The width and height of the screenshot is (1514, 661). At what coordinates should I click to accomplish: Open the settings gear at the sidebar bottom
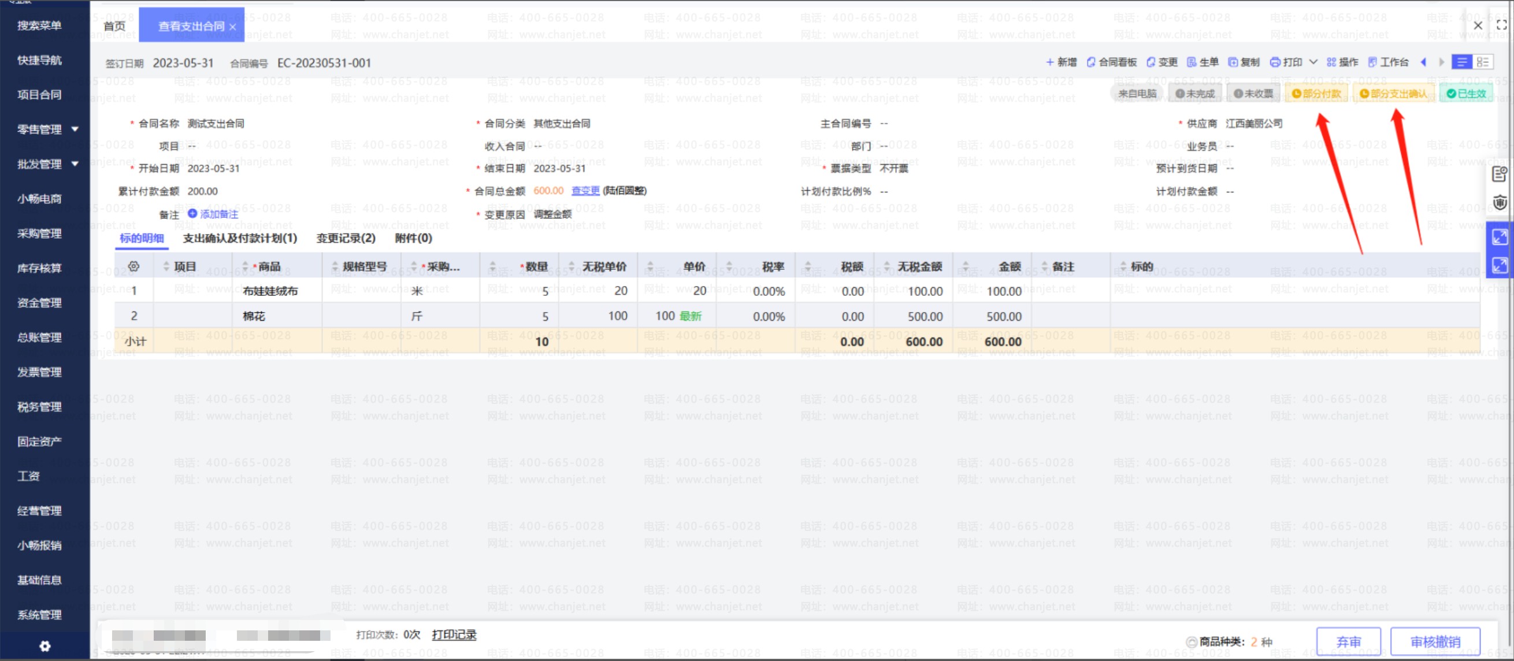[x=44, y=647]
